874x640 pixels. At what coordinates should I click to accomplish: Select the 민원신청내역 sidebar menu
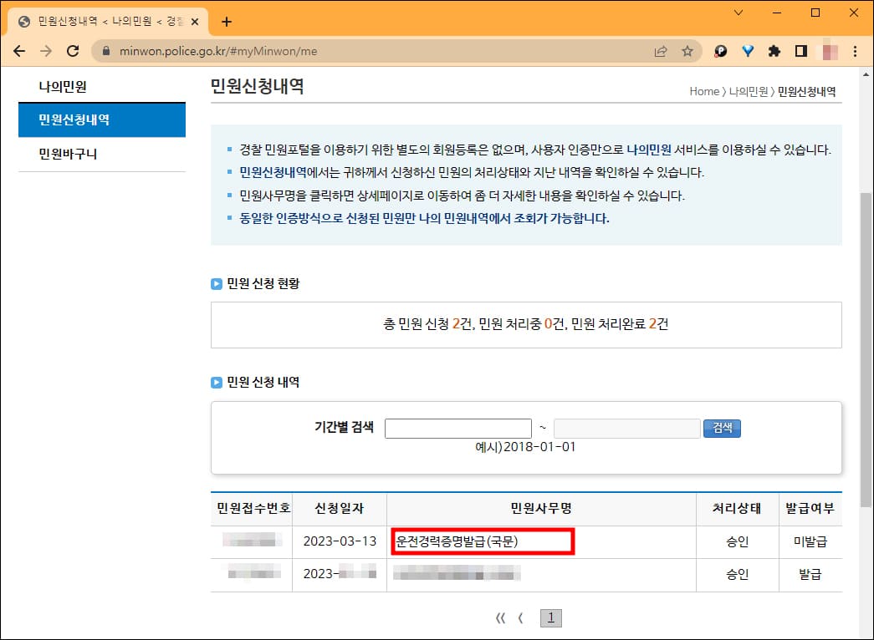(x=102, y=119)
